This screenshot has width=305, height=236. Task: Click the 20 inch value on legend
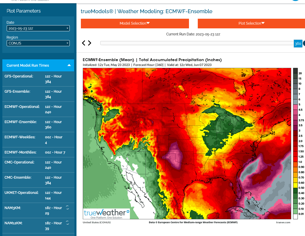(300, 73)
